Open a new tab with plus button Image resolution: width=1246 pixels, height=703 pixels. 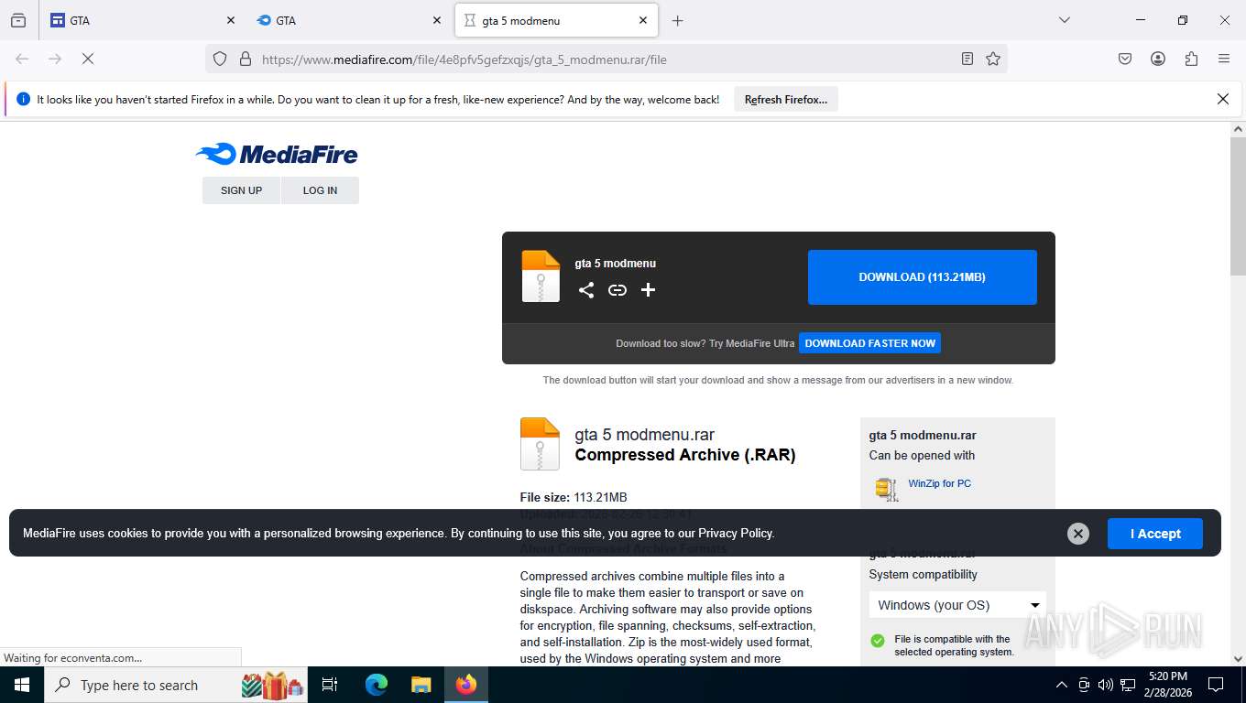coord(677,20)
